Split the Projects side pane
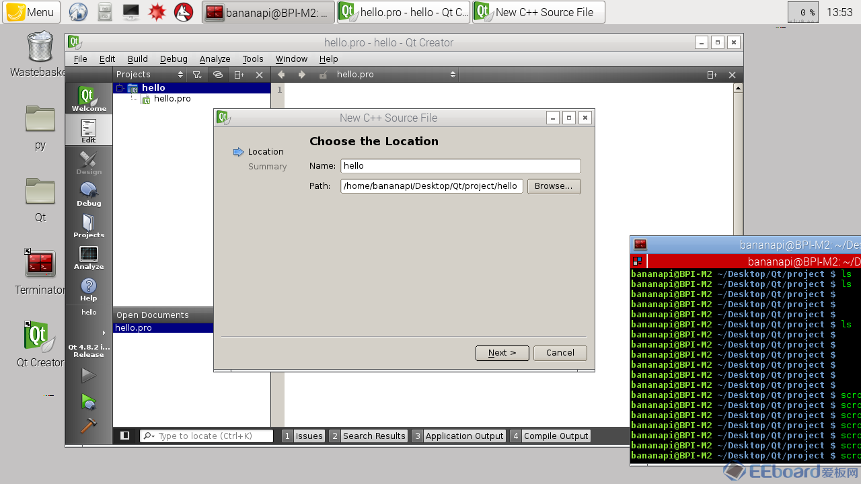 [239, 75]
